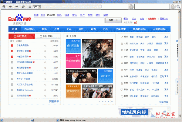Click the 论坛 link near search button
The height and width of the screenshot is (122, 182).
click(142, 19)
